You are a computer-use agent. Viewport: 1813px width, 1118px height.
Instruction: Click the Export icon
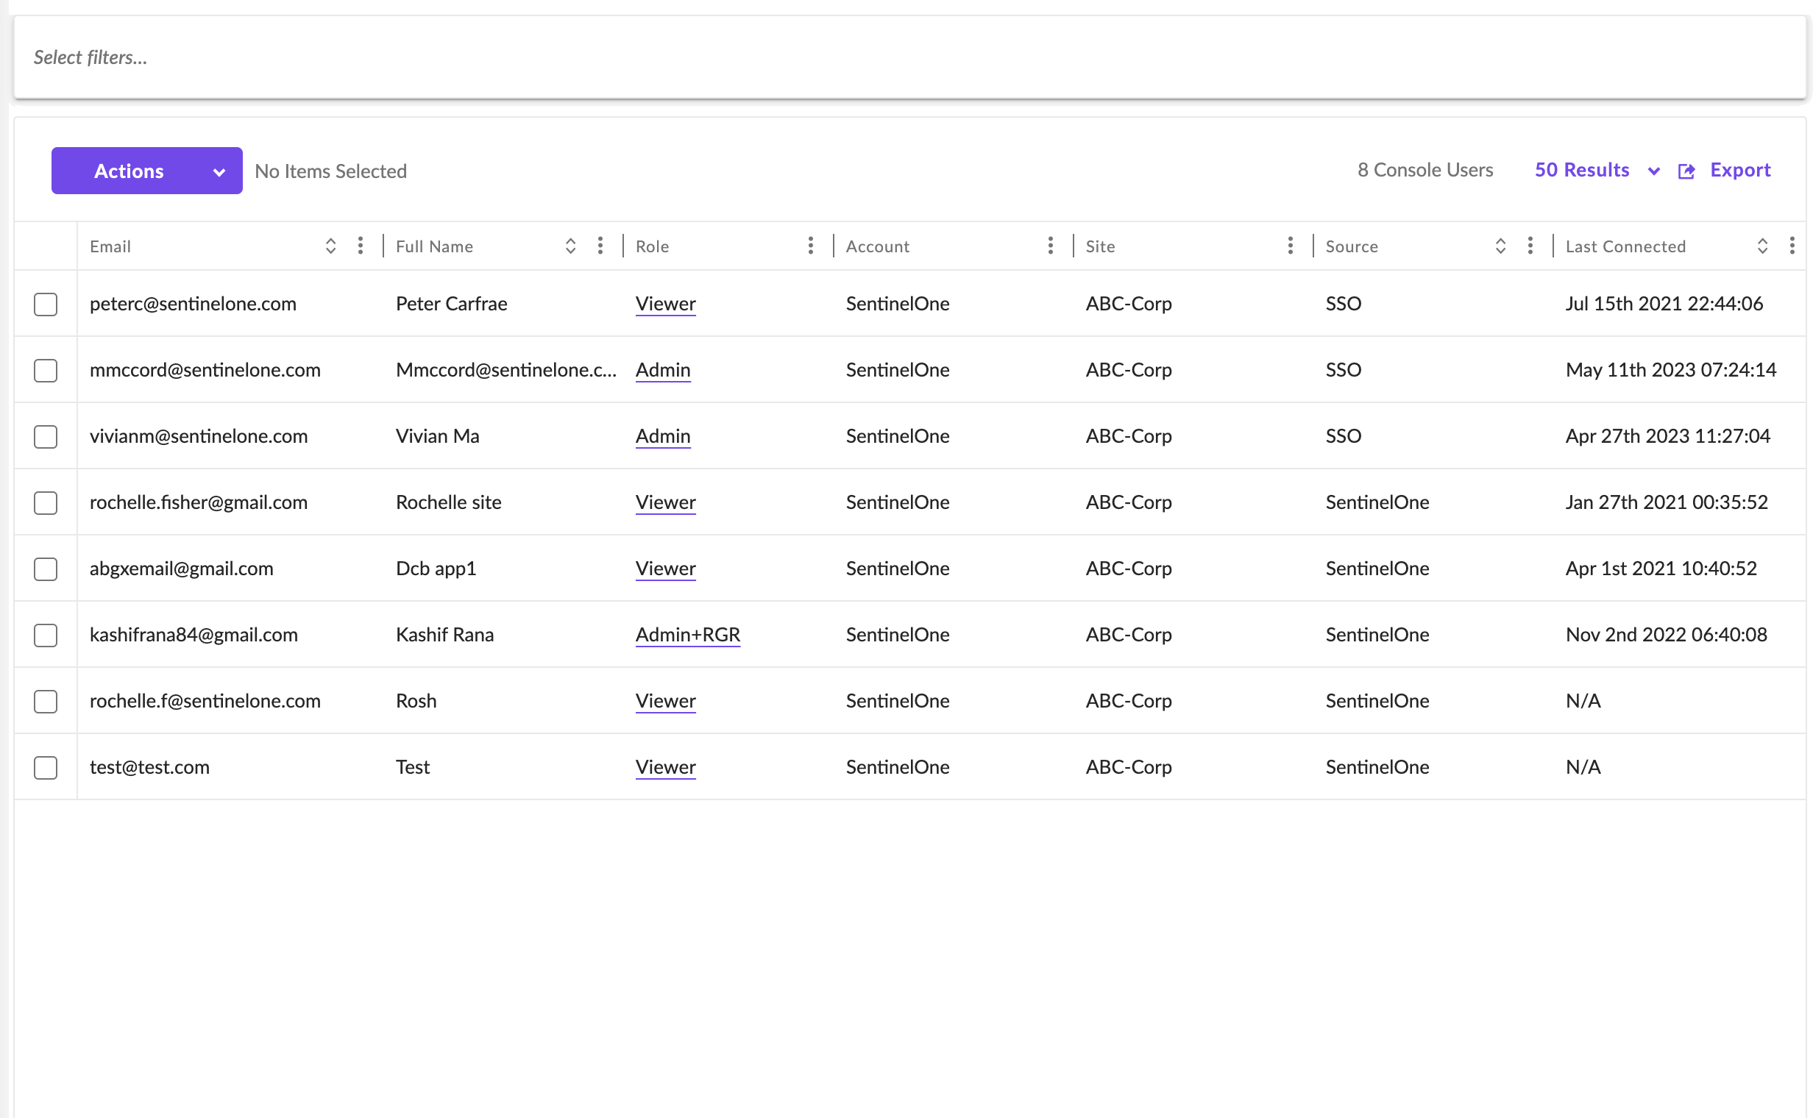pyautogui.click(x=1686, y=171)
